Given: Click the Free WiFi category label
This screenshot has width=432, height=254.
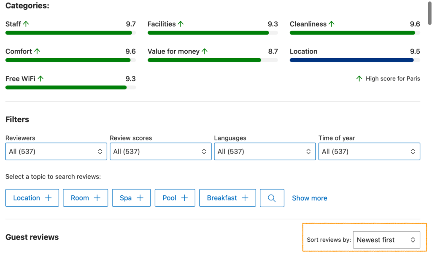Looking at the screenshot, I should click(x=20, y=79).
